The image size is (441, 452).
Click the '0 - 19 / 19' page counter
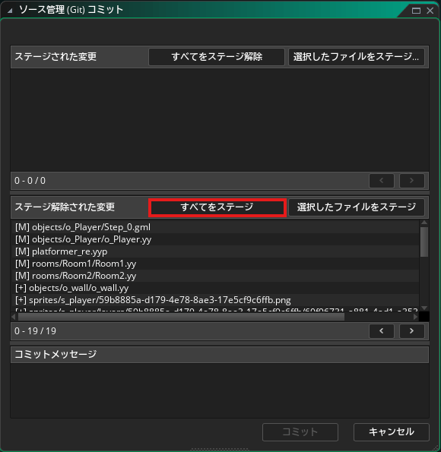[x=35, y=331]
